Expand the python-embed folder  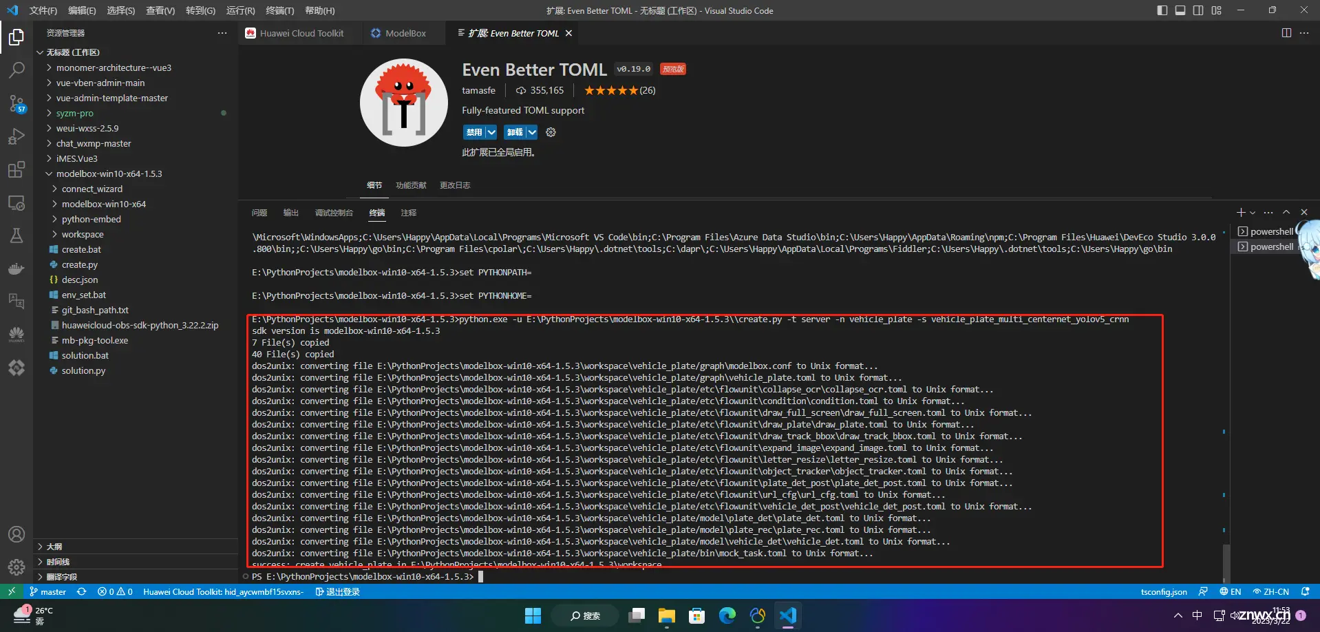coord(54,219)
